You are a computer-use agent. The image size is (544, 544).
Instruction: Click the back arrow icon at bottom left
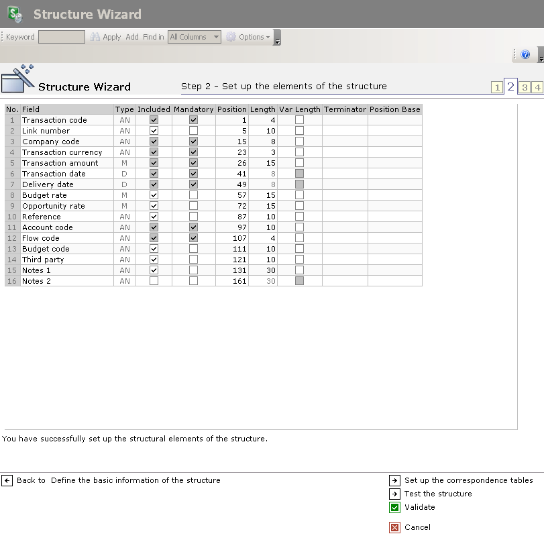pos(7,480)
